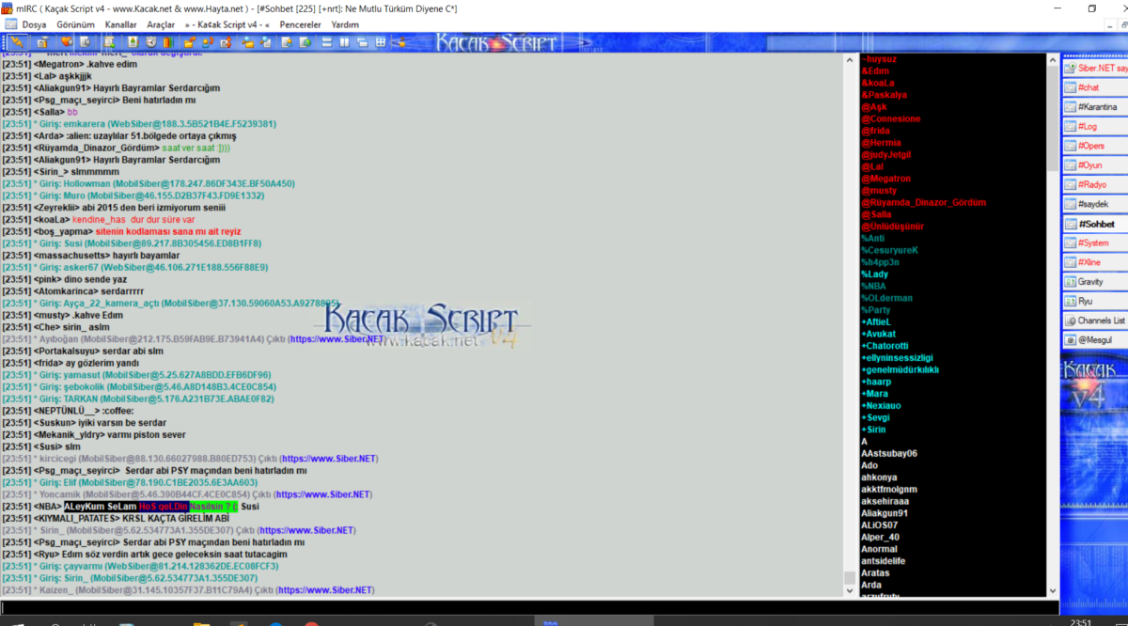Open the Timer clock toolbar icon
This screenshot has width=1128, height=626.
pyautogui.click(x=151, y=42)
